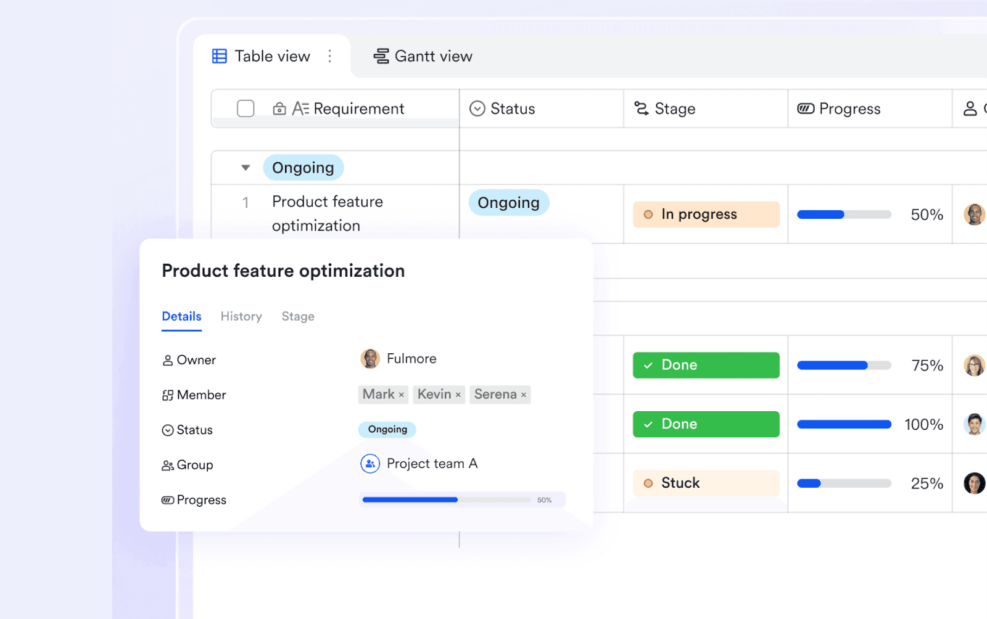The width and height of the screenshot is (987, 619).
Task: Switch to the Gantt view tab
Action: pyautogui.click(x=423, y=56)
